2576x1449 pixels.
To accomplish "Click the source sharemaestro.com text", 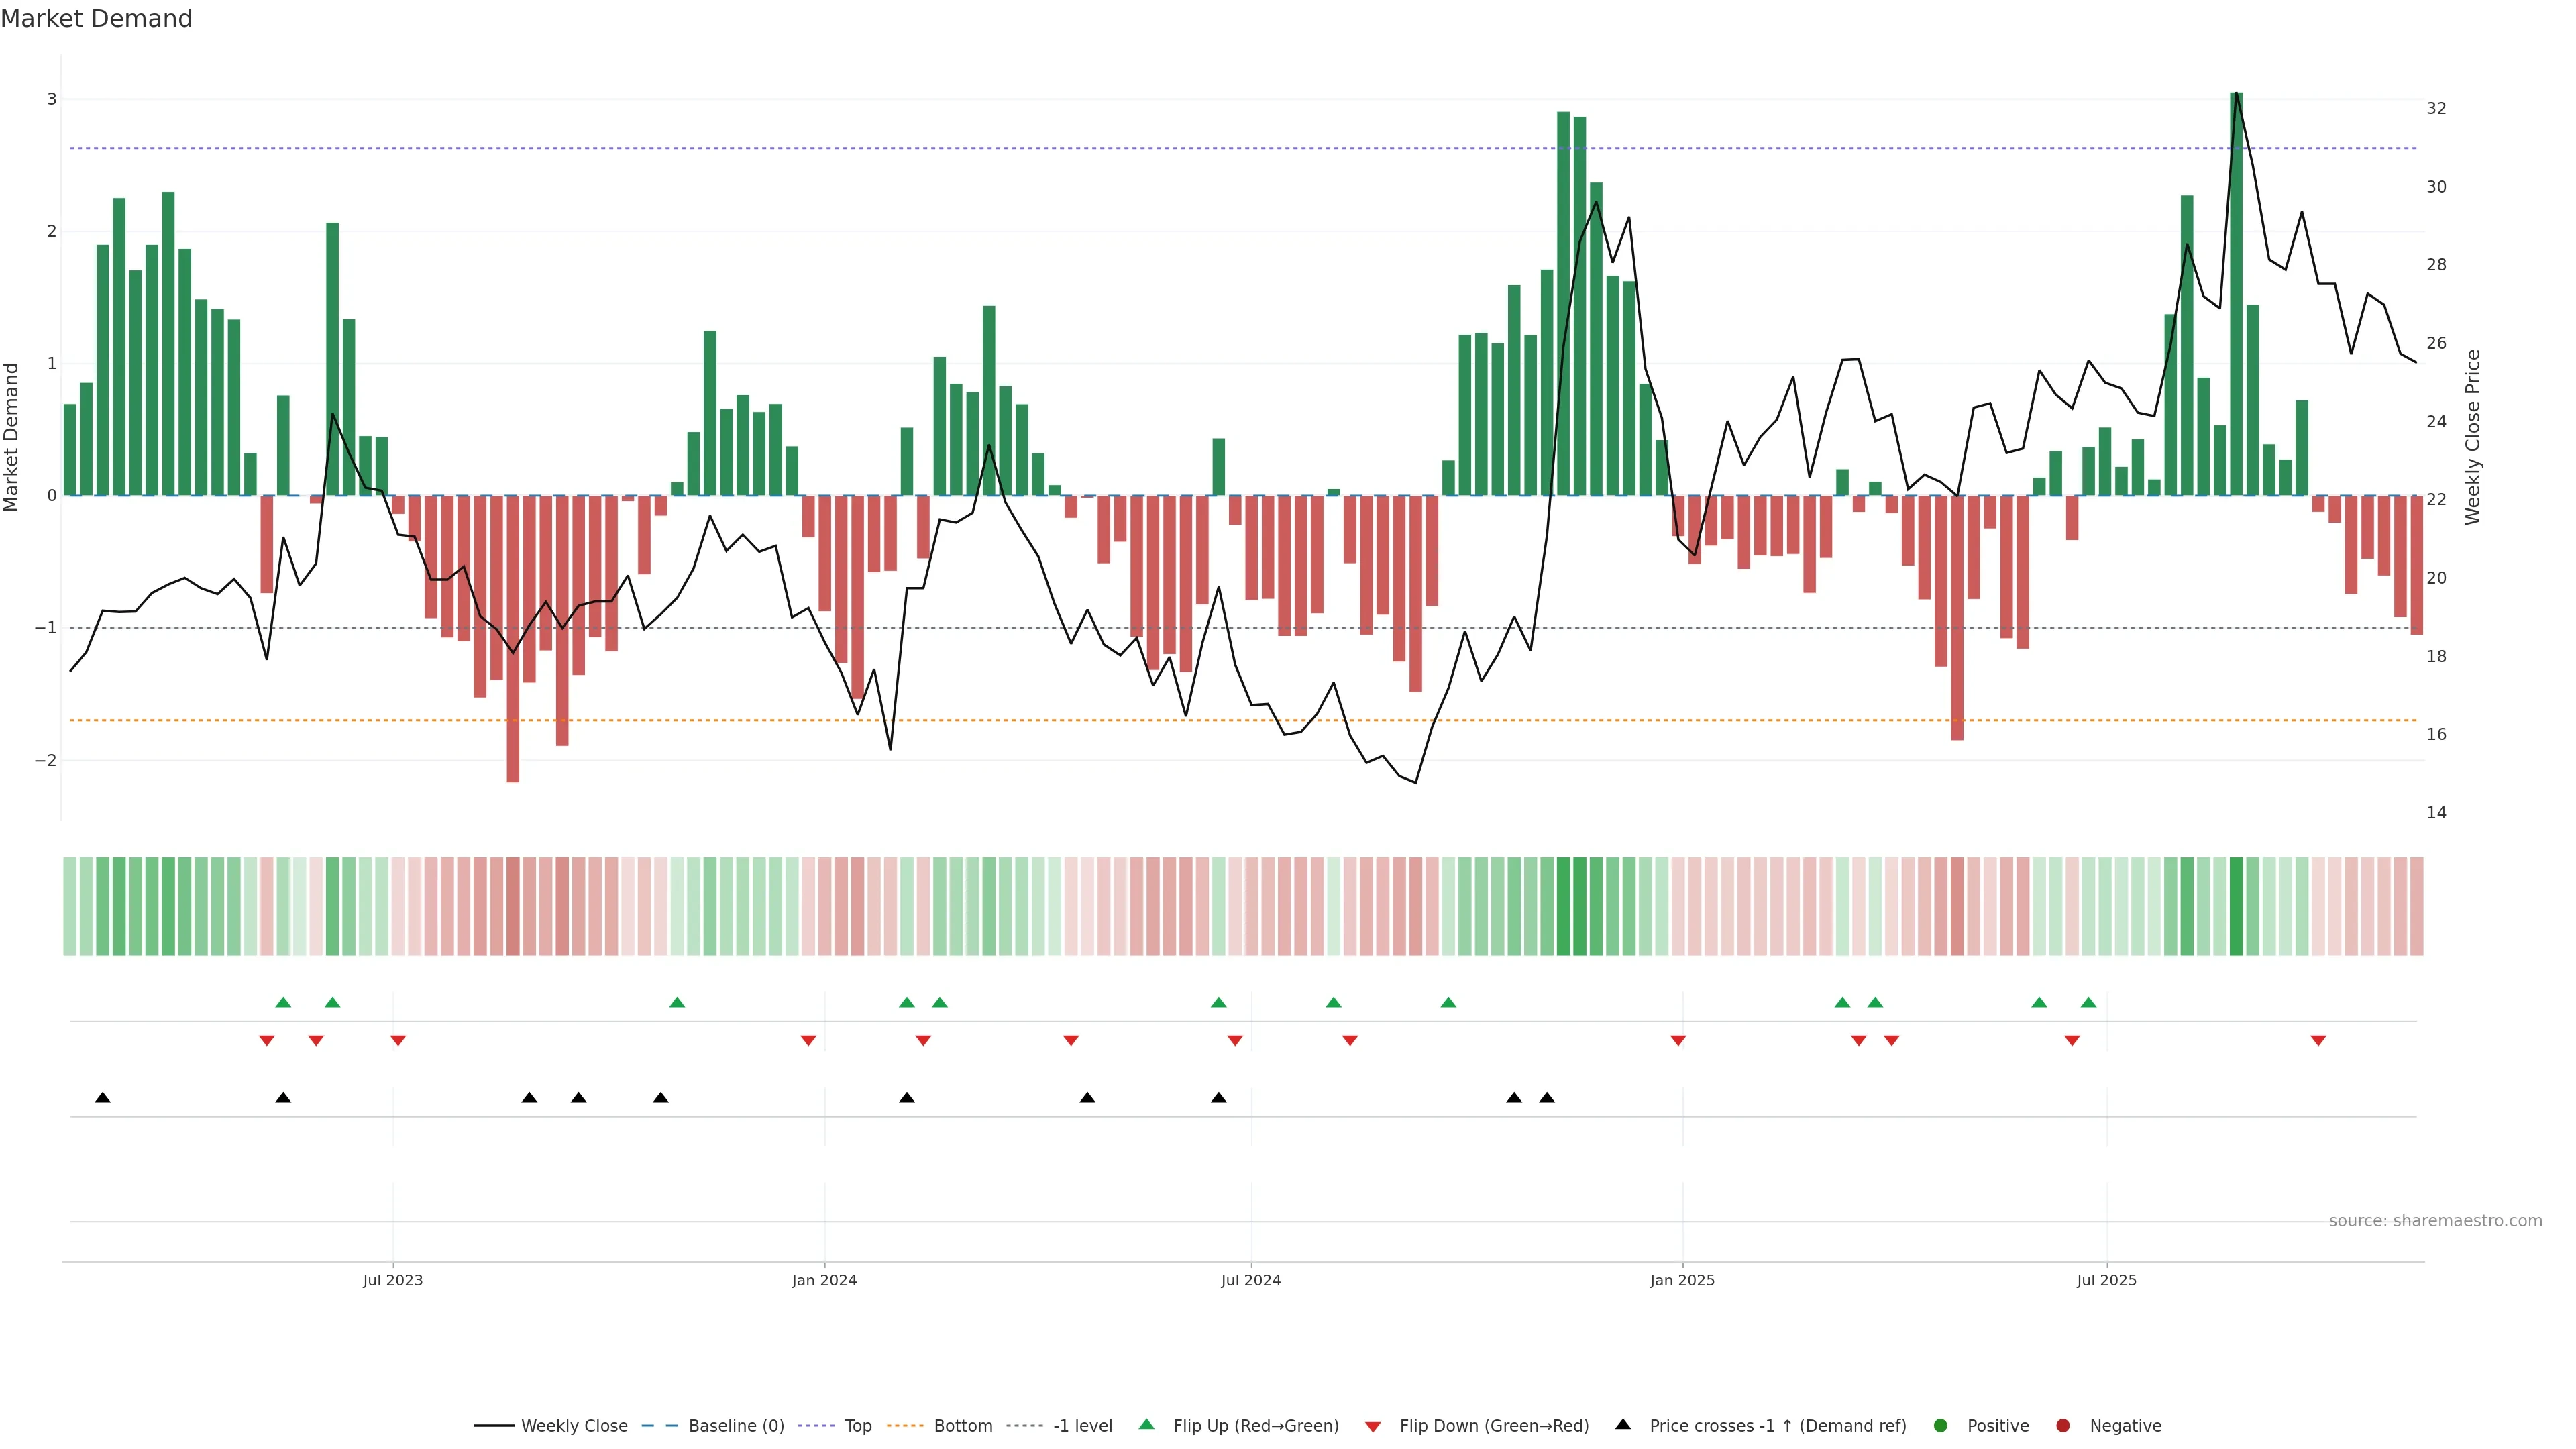I will pyautogui.click(x=2435, y=1221).
